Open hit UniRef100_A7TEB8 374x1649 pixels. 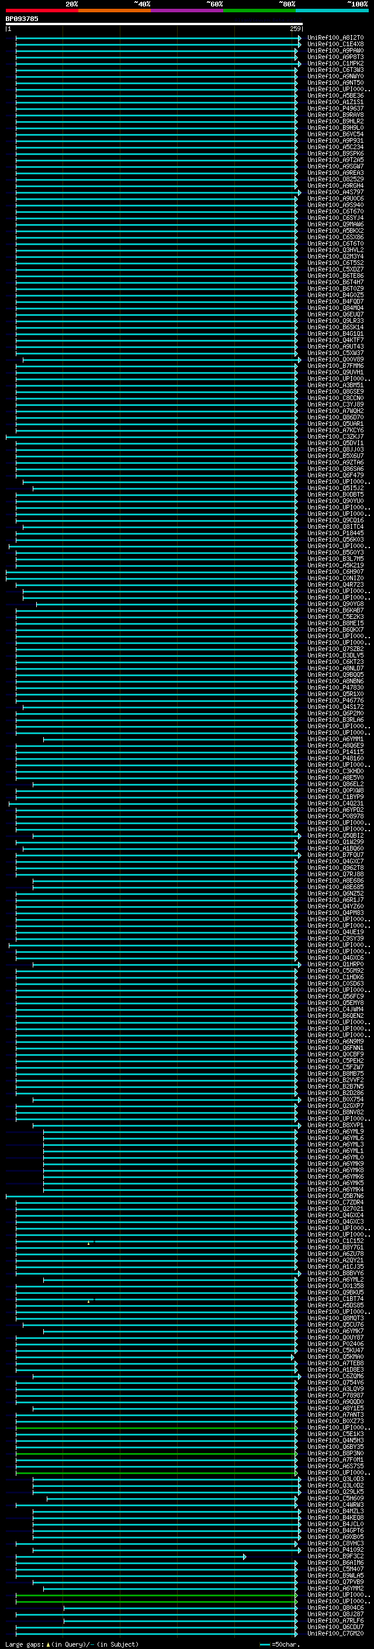[335, 1364]
